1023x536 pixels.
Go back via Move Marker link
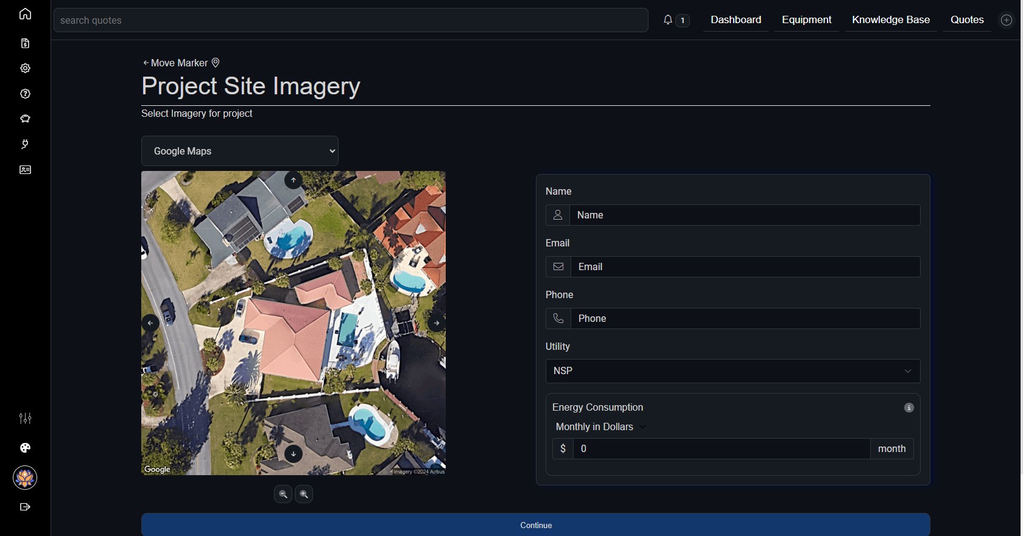[181, 63]
